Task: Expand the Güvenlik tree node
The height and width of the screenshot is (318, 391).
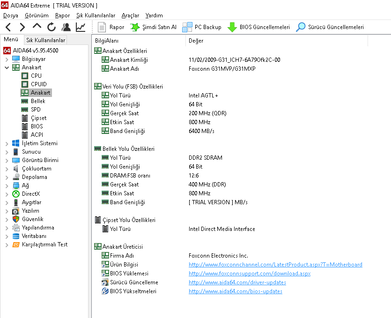Action: point(7,220)
